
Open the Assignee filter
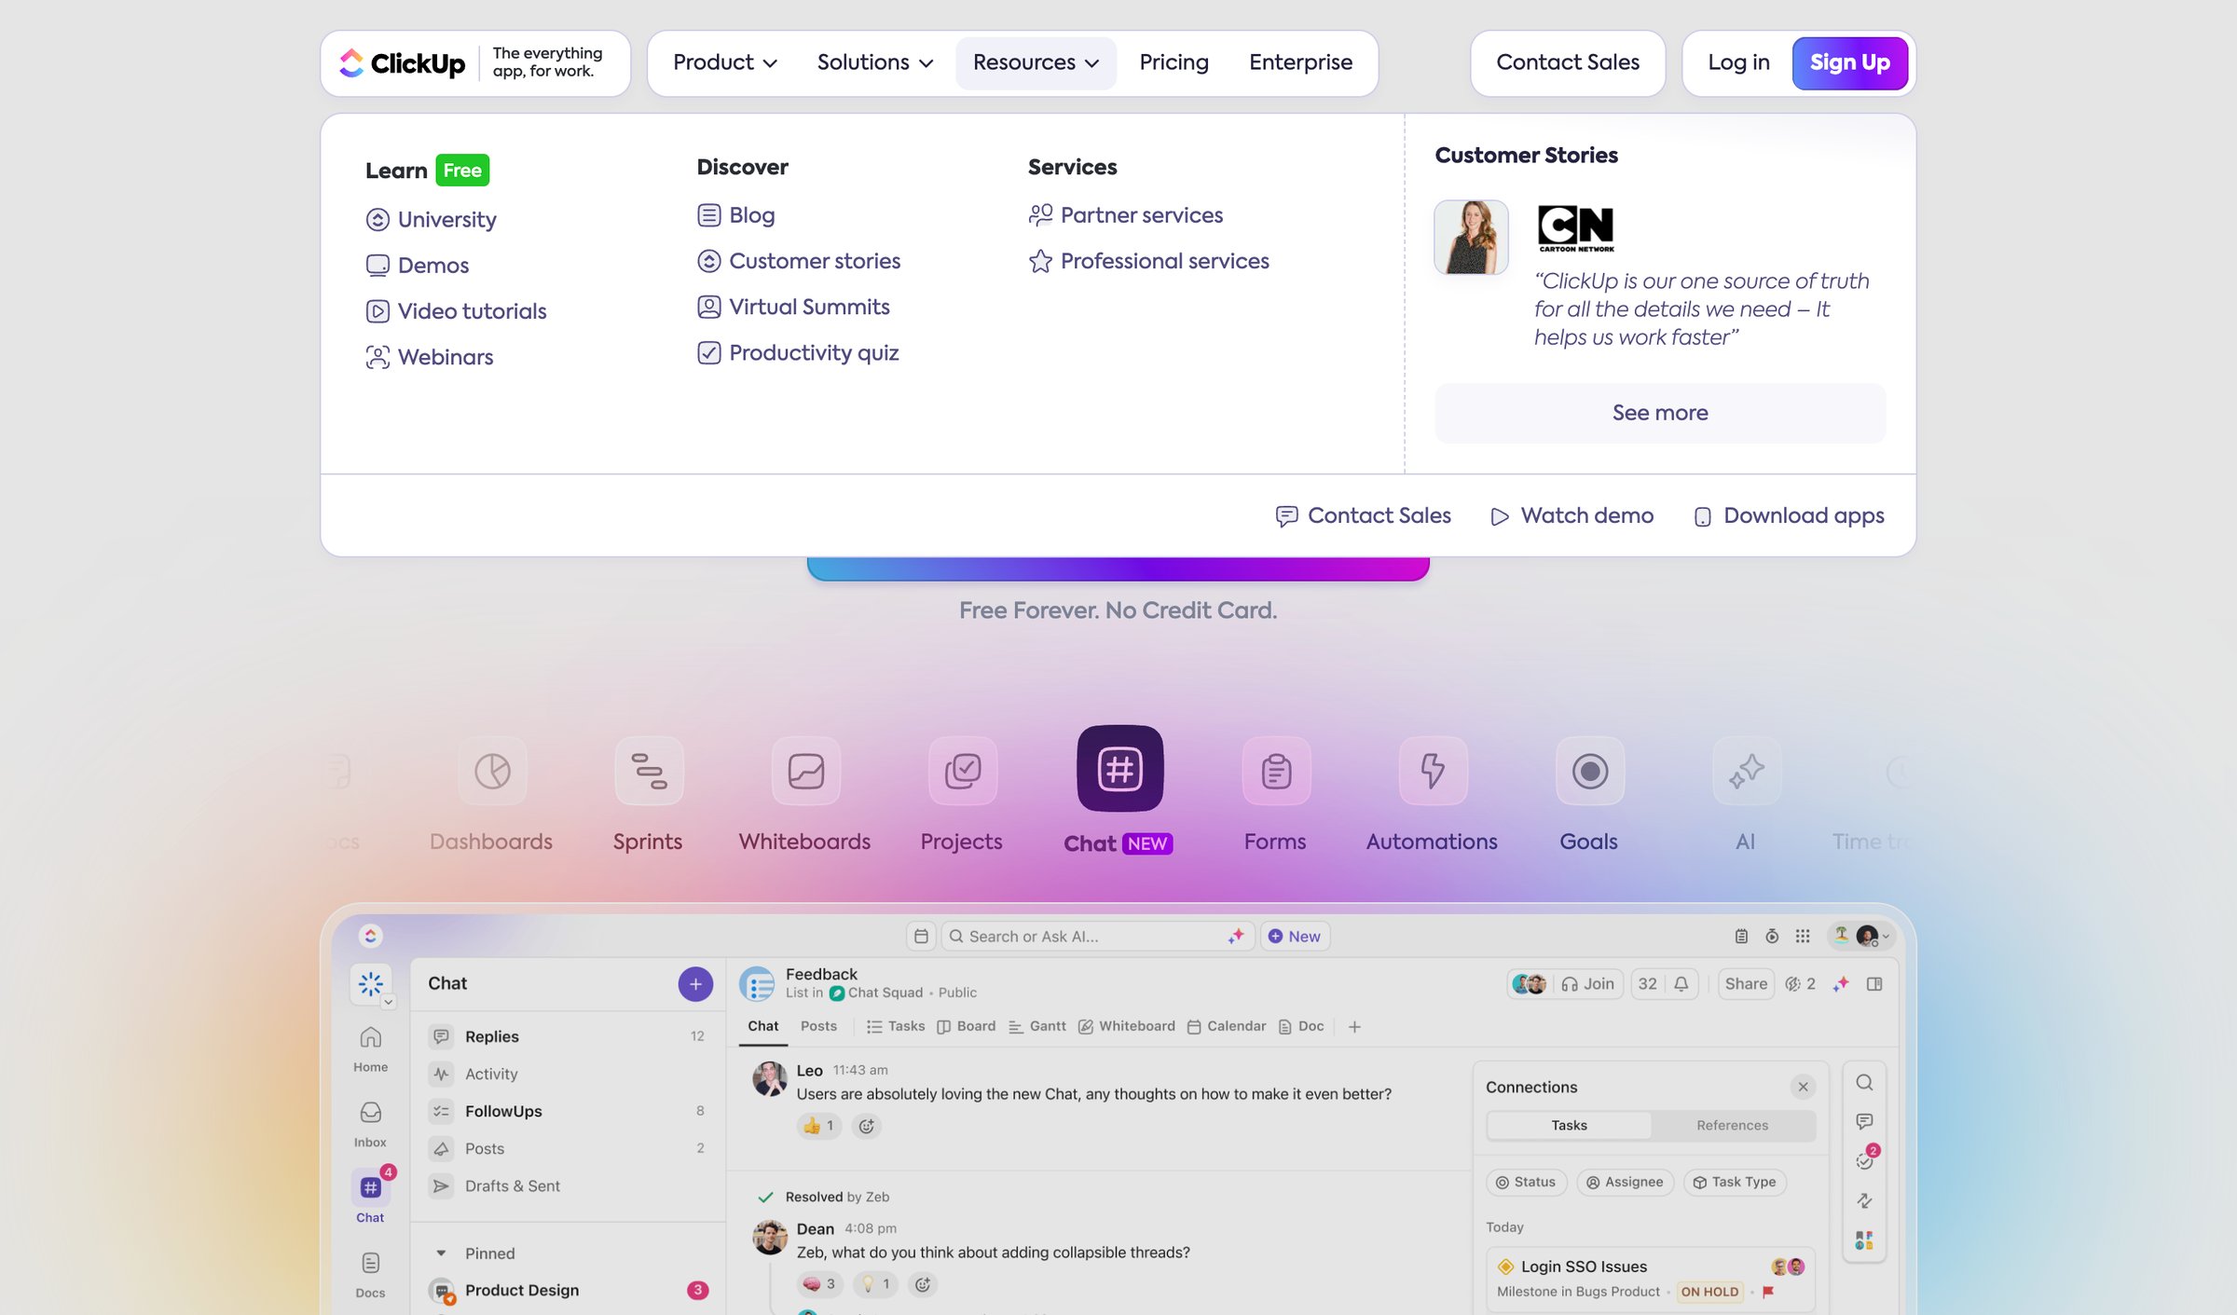tap(1625, 1182)
